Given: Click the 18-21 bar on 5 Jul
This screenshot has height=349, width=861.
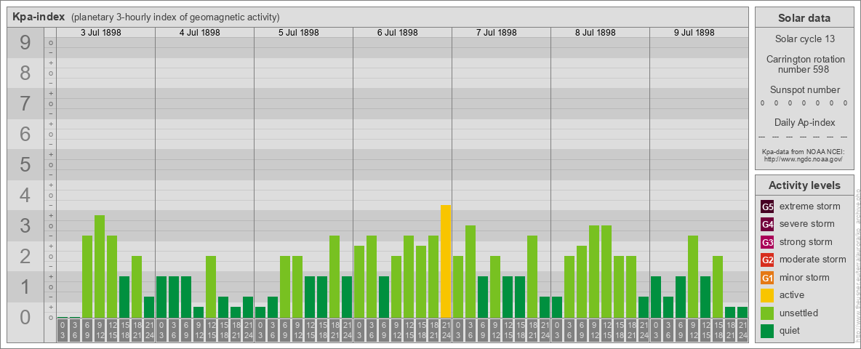Looking at the screenshot, I should tap(335, 277).
